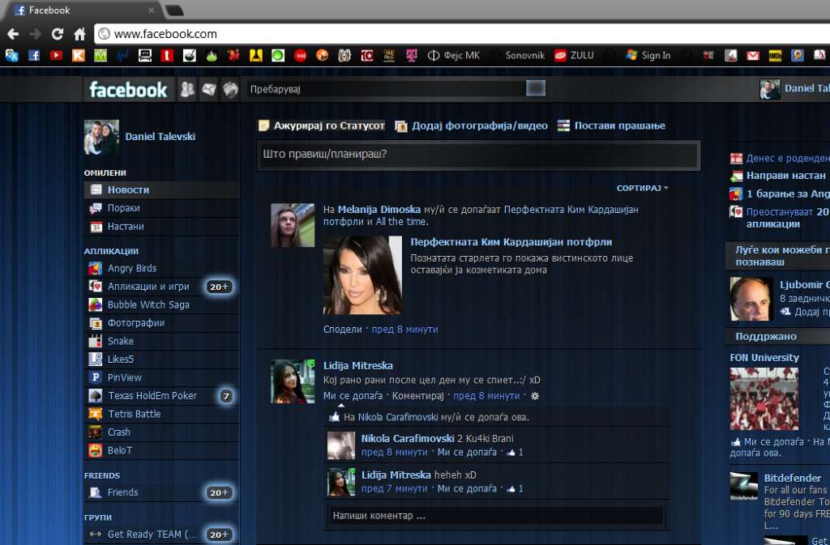Open Bitdefender sponsored link
This screenshot has height=545, width=830.
click(793, 479)
